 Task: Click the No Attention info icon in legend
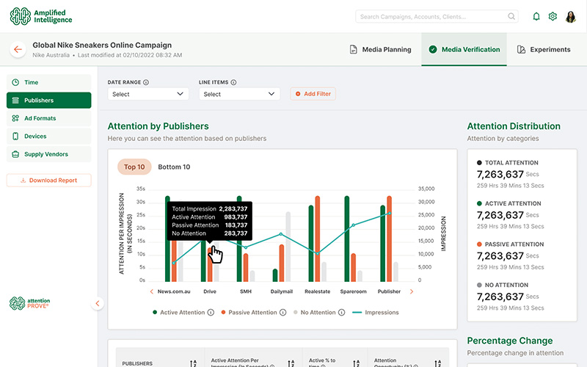tap(341, 313)
